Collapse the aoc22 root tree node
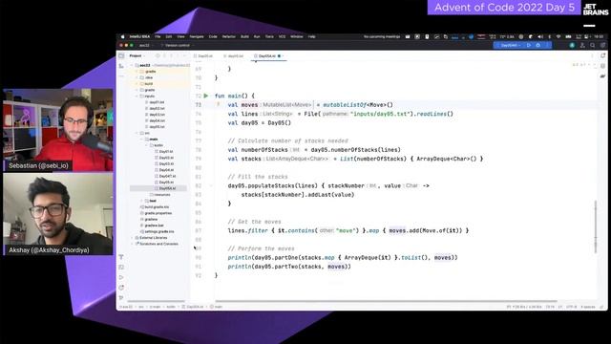 [x=132, y=66]
